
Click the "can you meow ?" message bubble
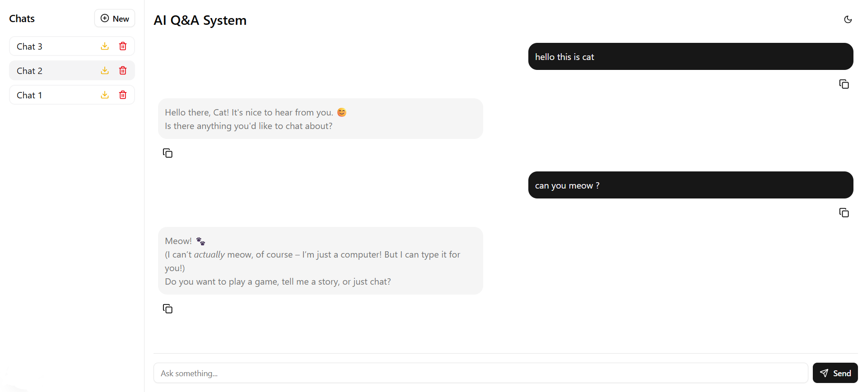[690, 185]
